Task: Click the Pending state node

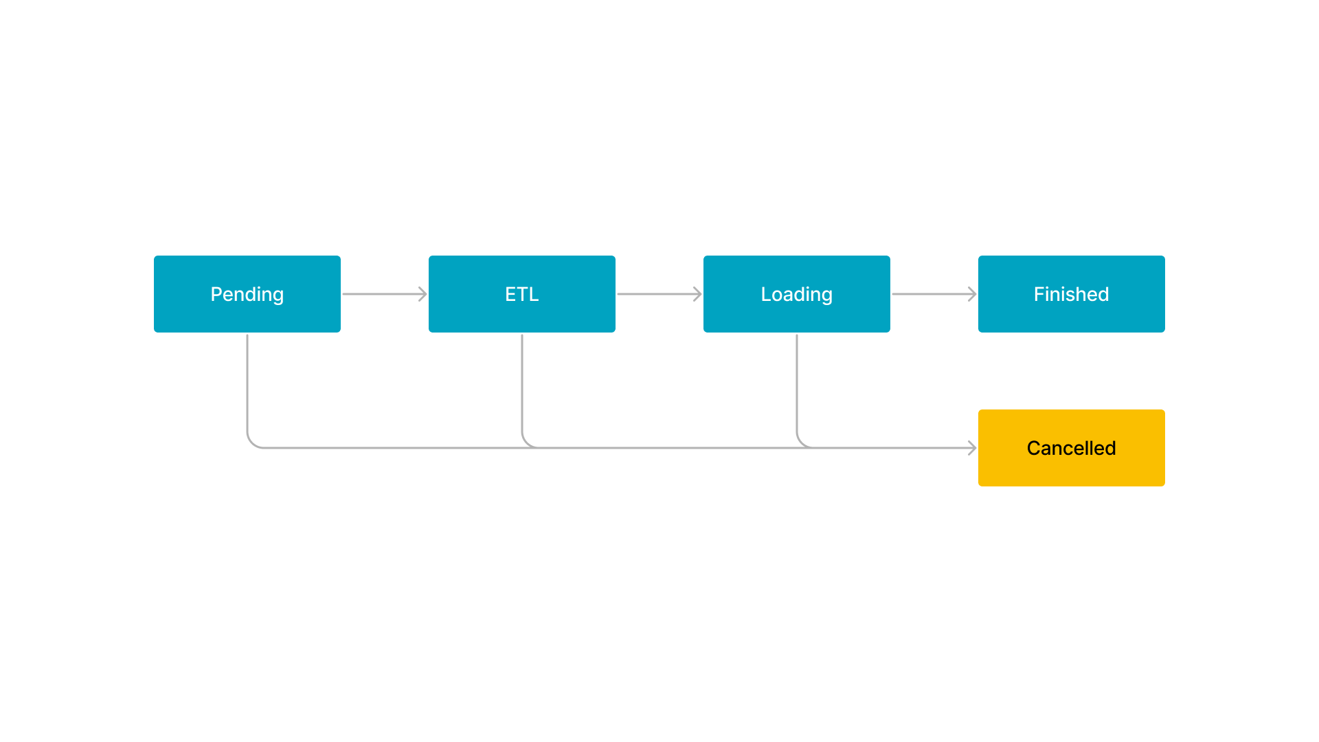Action: tap(247, 295)
